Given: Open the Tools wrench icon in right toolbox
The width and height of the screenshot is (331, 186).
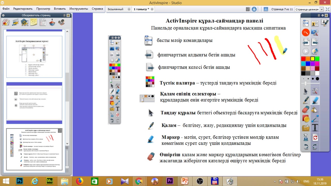Looking at the screenshot, I should 315,91.
